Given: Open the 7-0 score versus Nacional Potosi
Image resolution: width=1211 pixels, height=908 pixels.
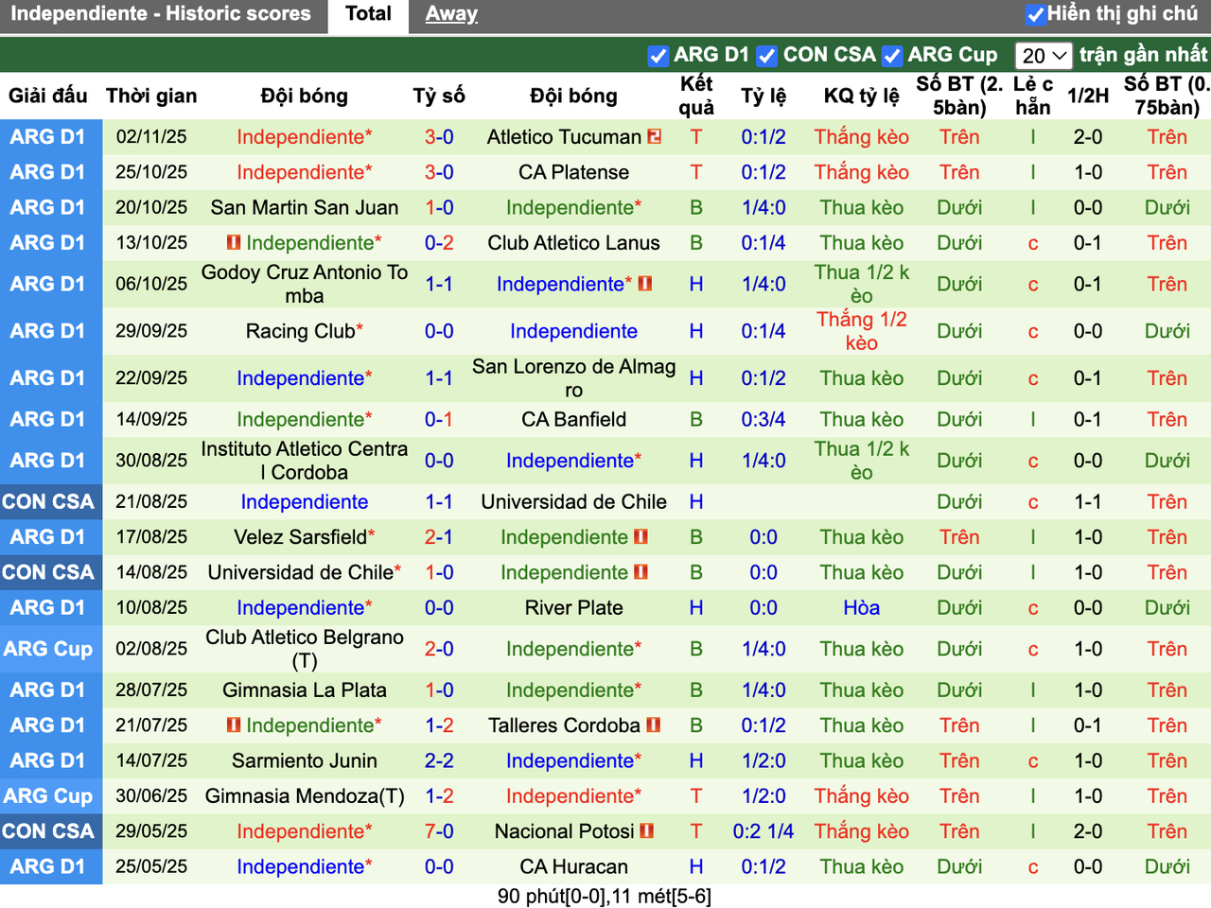Looking at the screenshot, I should 439,831.
